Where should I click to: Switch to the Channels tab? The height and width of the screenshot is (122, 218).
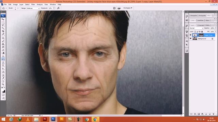point(201,25)
